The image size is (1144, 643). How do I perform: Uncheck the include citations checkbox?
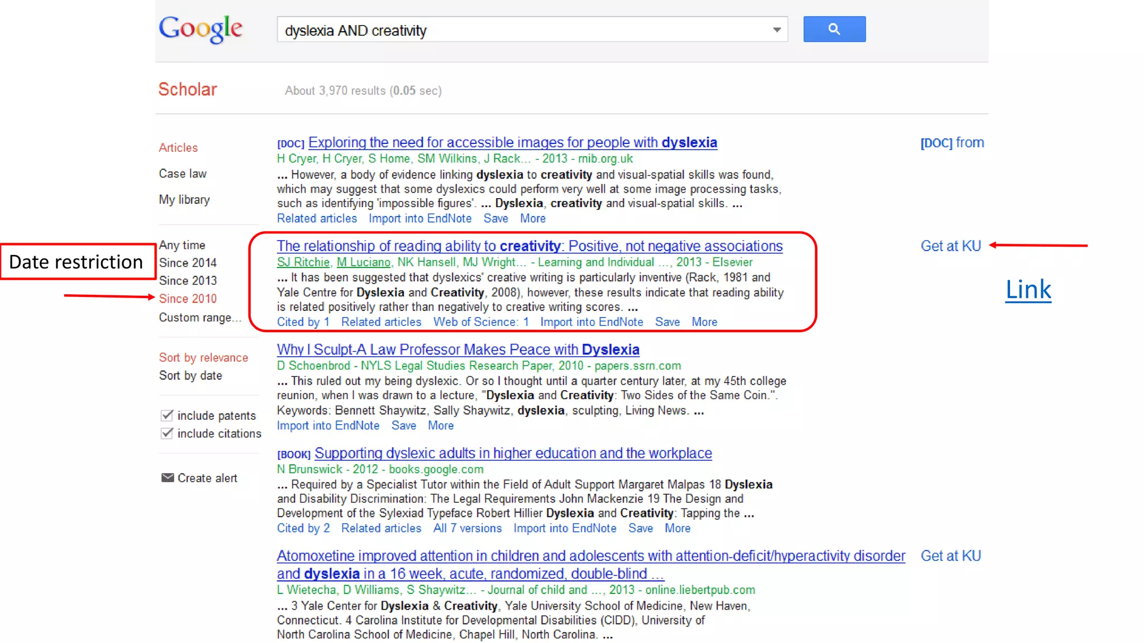click(x=166, y=433)
